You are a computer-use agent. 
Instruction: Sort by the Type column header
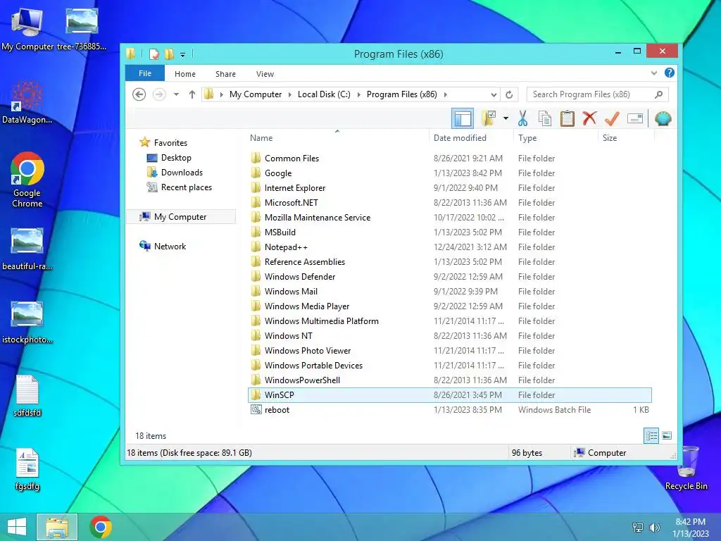point(527,138)
